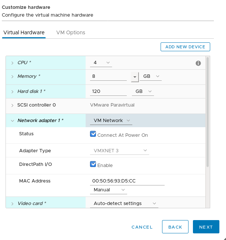Click the Add New Device button
Viewport: 226px width, 240px height.
point(185,47)
